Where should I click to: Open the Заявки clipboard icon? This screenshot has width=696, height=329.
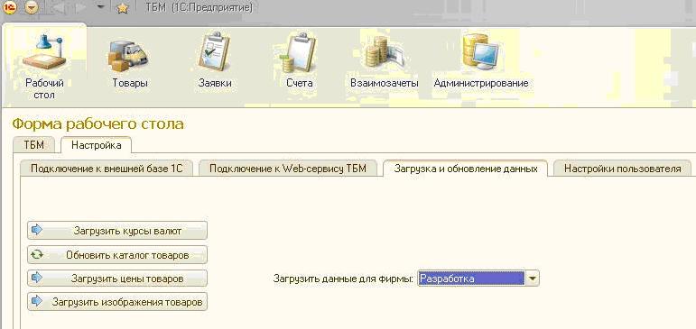[214, 51]
